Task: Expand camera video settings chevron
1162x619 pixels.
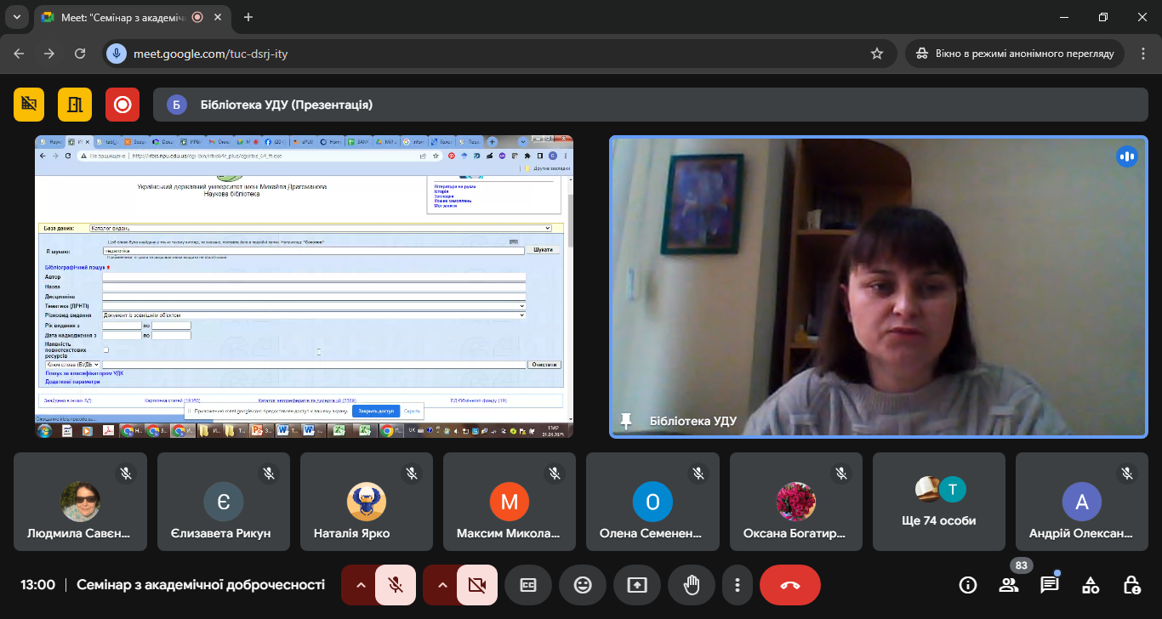Action: pyautogui.click(x=441, y=585)
